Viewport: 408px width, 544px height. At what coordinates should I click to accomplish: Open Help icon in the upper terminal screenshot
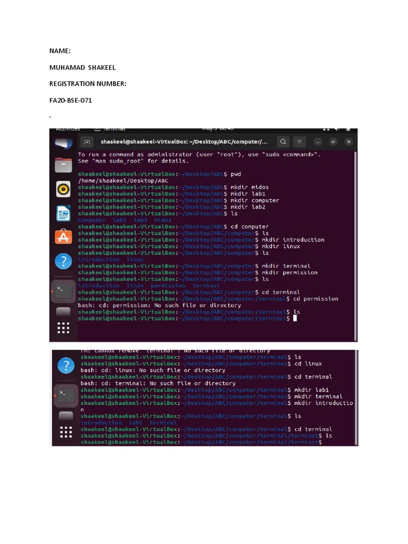coord(64,261)
